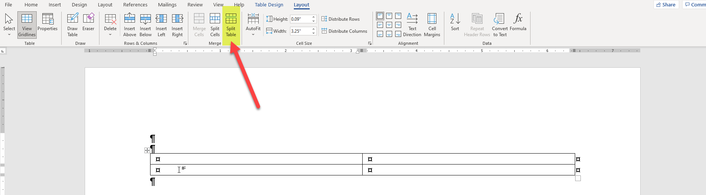This screenshot has width=706, height=195.
Task: Open the References ribbon tab
Action: point(135,5)
